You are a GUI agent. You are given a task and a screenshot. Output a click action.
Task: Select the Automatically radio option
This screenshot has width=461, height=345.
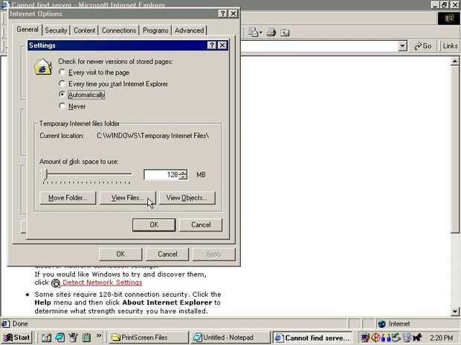[x=82, y=95]
